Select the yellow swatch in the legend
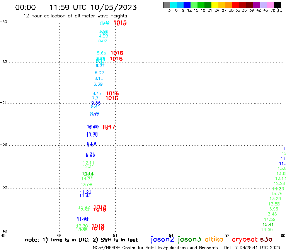 (x=215, y=5)
